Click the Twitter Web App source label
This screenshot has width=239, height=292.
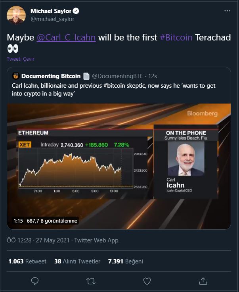tap(96, 240)
